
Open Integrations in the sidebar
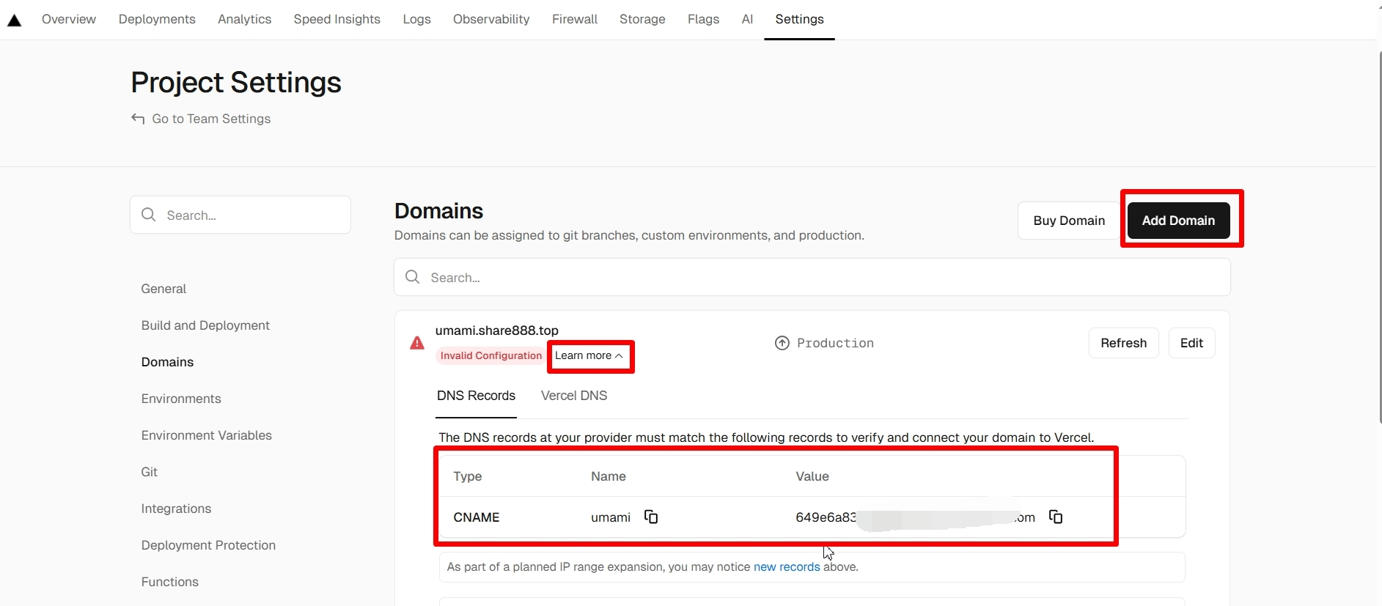pos(176,509)
